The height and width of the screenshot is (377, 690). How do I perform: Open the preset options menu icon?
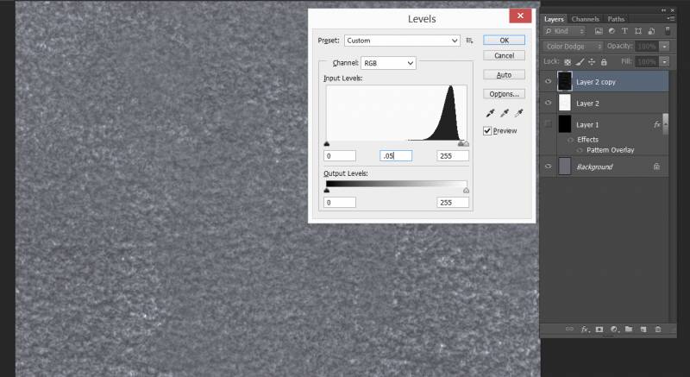(470, 41)
